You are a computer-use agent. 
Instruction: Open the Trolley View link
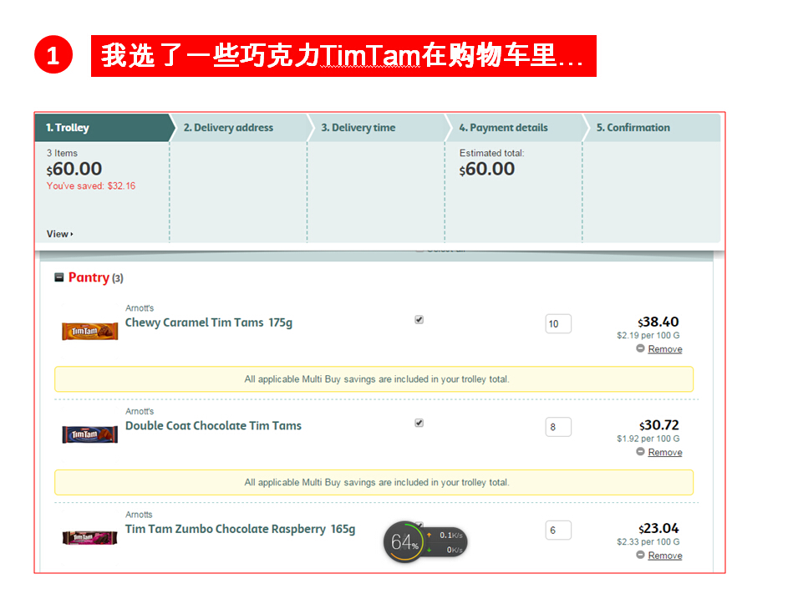(x=59, y=234)
